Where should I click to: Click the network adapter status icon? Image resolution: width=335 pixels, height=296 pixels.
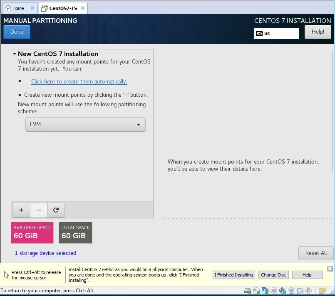(265, 291)
